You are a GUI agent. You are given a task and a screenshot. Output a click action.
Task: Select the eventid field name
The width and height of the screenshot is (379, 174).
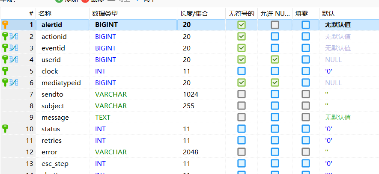point(53,48)
